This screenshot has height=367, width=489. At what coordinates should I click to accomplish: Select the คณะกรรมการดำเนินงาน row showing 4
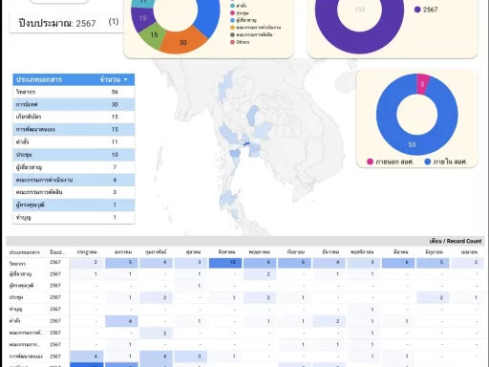tap(74, 180)
